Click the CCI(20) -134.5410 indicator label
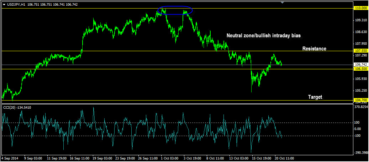Viewport: 369px width, 162px height. pos(17,107)
